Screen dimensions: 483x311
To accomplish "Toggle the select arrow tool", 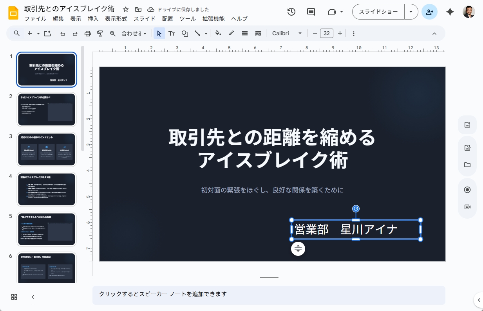I will point(159,33).
